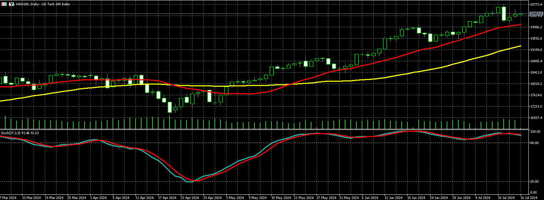
Task: Click the 18018.2 price axis level
Action: [536, 84]
